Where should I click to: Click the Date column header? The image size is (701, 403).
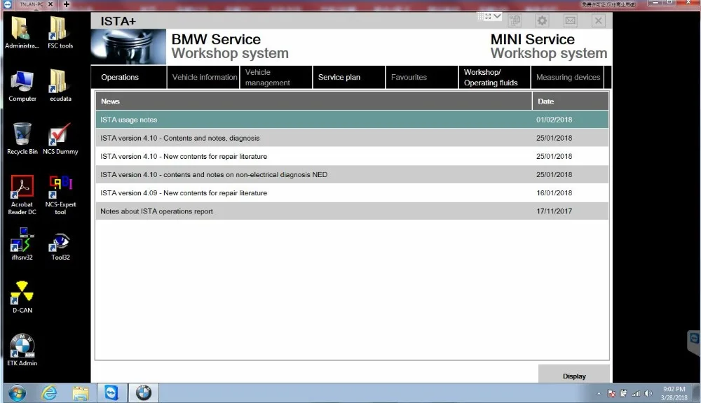coord(571,101)
